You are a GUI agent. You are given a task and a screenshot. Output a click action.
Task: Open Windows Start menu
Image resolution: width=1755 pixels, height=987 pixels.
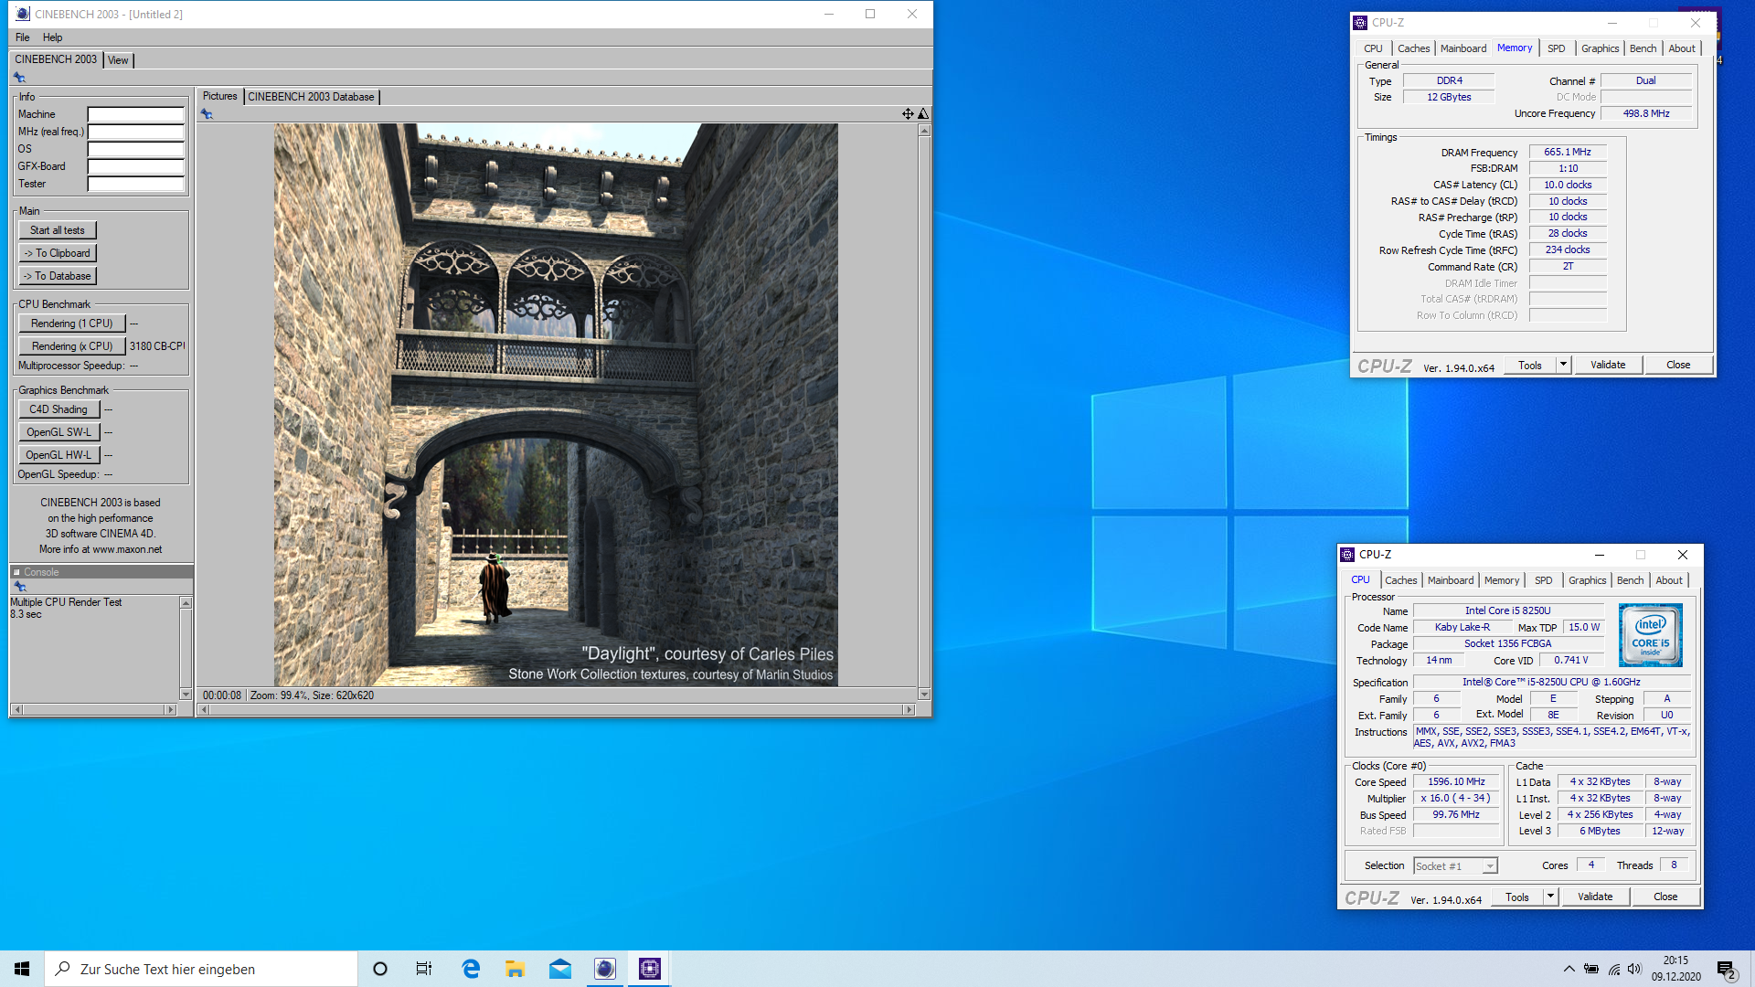[22, 969]
